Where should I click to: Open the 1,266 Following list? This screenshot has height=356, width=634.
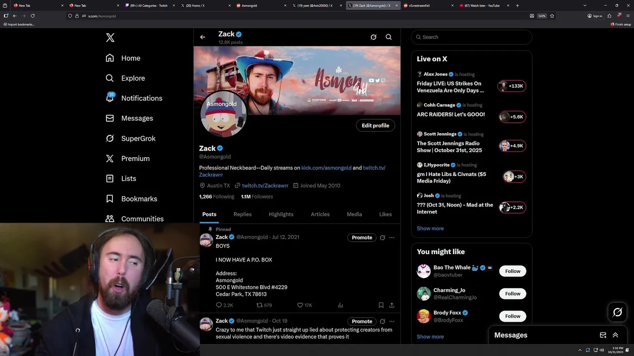(216, 197)
